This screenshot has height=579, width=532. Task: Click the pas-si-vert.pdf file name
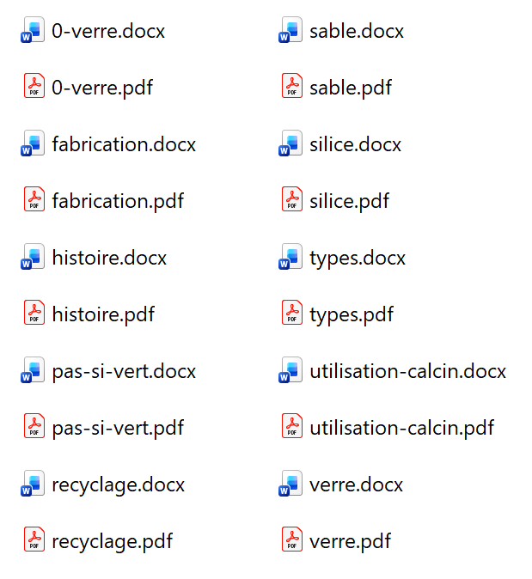(118, 427)
